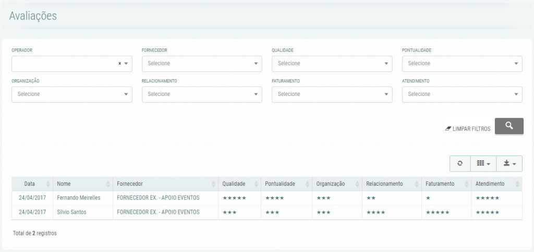Open the Atendimento filter dropdown
Viewport: 534px width, 252px height.
462,94
